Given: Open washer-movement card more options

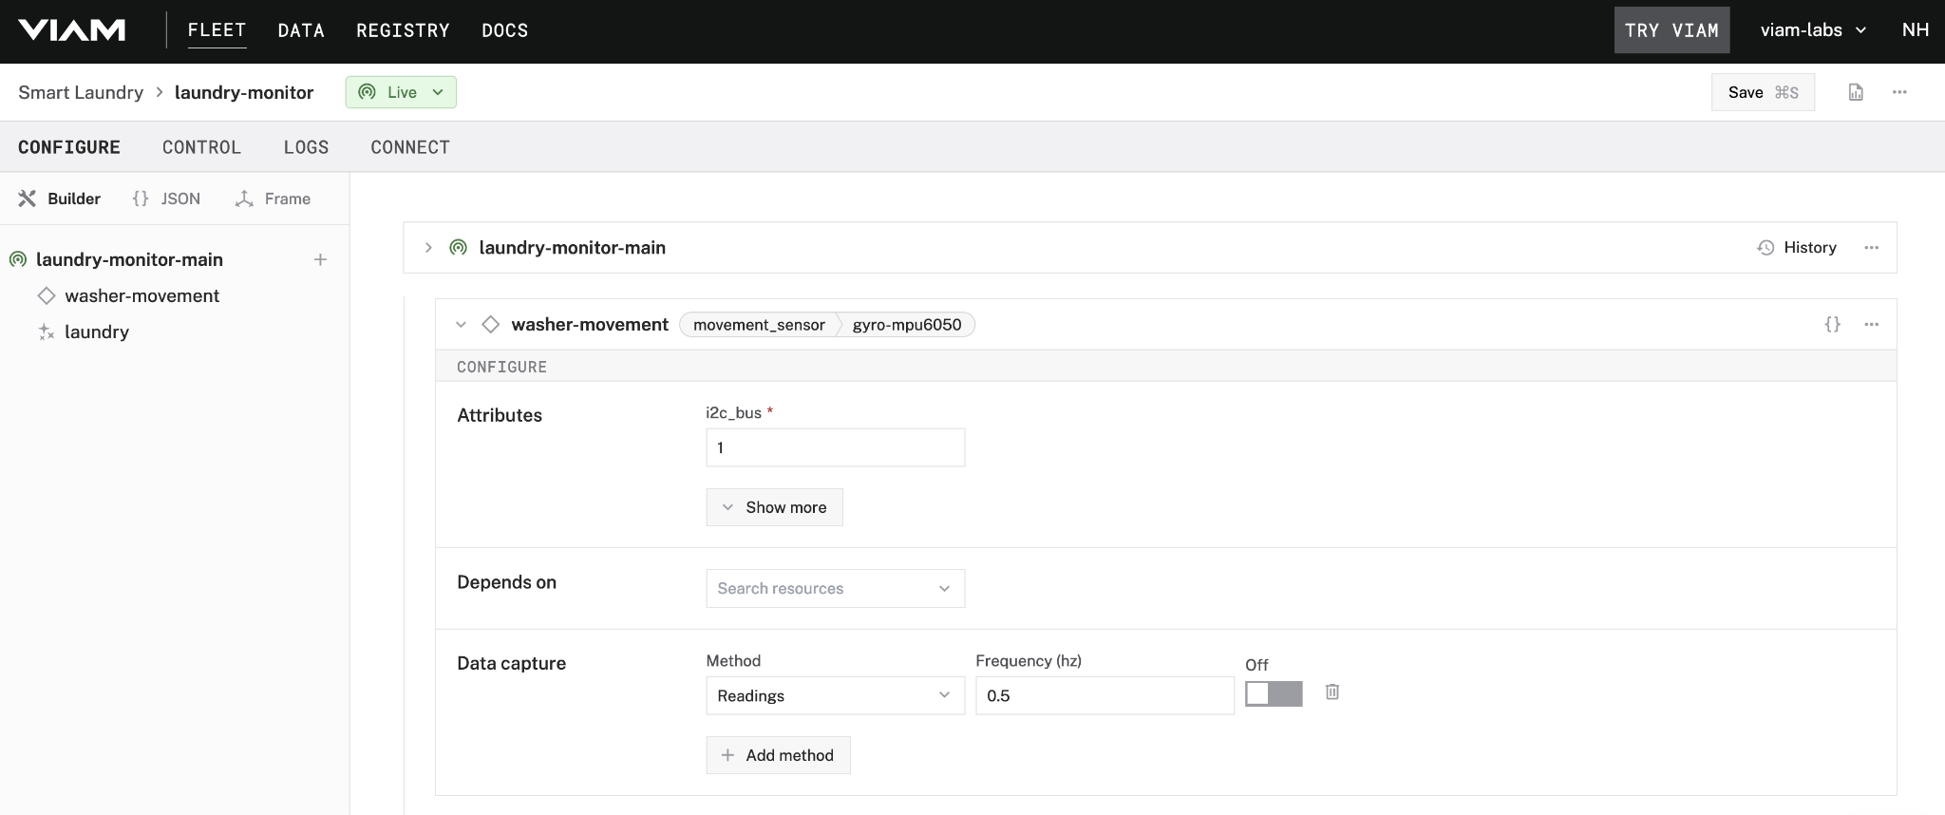Looking at the screenshot, I should (x=1871, y=324).
